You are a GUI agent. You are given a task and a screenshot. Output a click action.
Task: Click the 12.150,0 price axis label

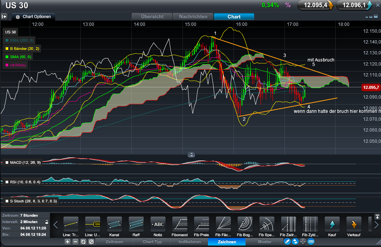click(372, 31)
